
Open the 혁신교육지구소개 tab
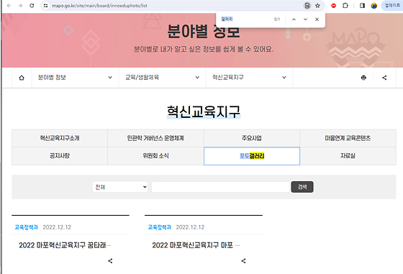(x=60, y=138)
